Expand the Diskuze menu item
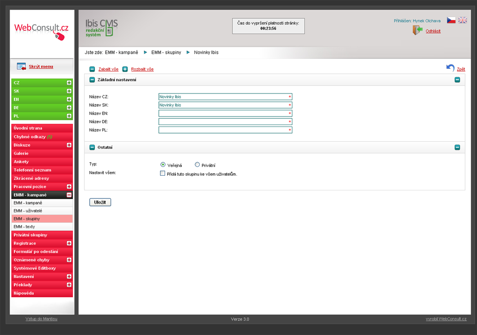This screenshot has height=335, width=477. point(69,145)
